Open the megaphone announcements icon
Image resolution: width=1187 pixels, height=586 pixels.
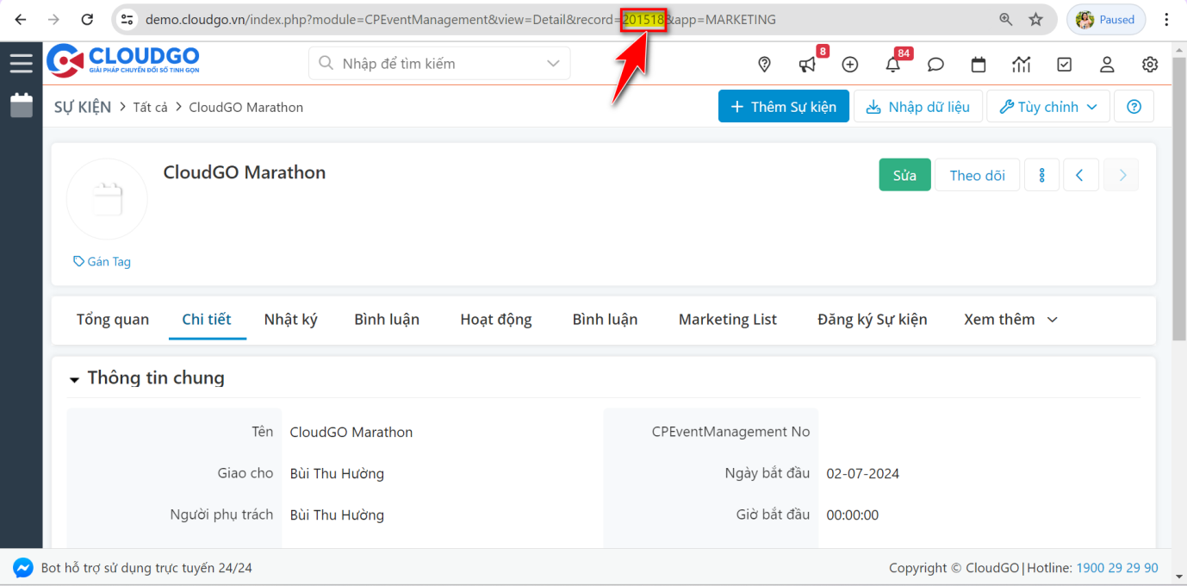[807, 65]
